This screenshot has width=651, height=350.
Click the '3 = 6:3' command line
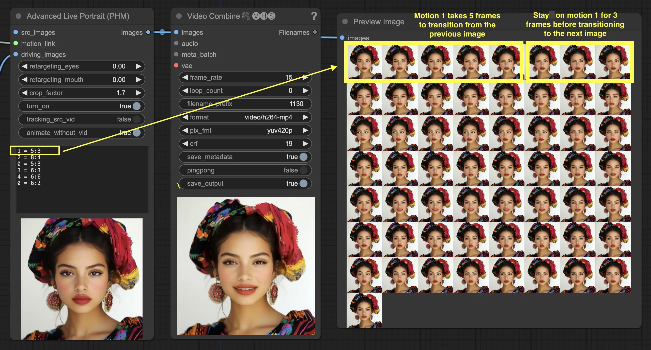point(29,170)
